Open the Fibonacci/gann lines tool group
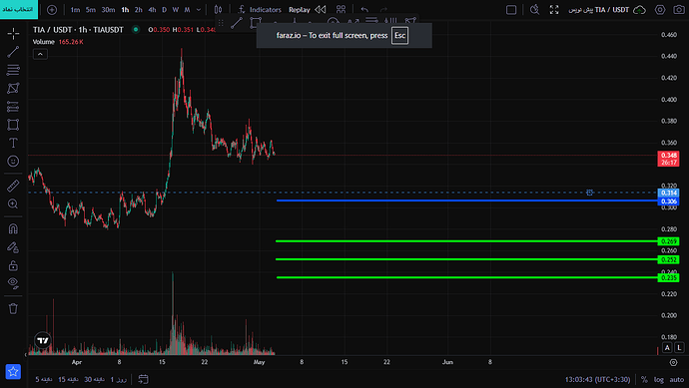Screen dimensions: 689x388 click(x=13, y=70)
